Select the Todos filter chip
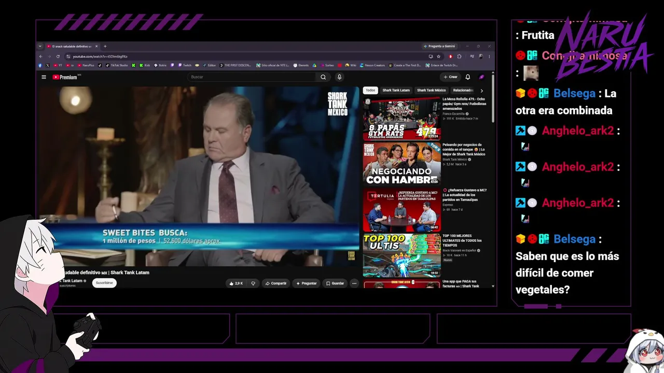 click(x=370, y=90)
